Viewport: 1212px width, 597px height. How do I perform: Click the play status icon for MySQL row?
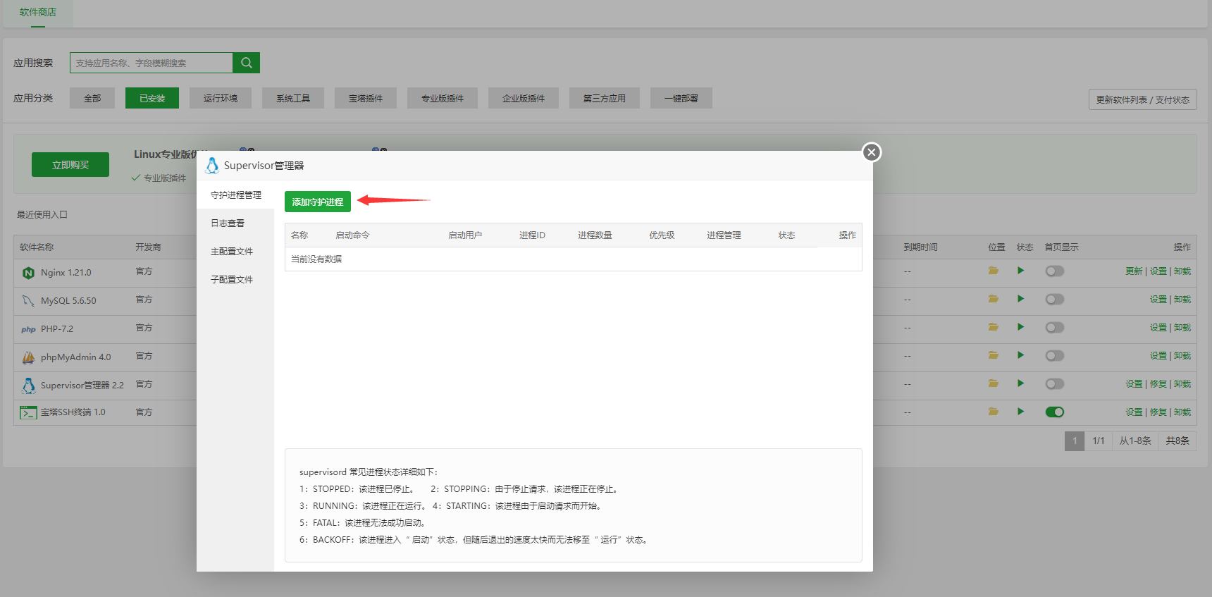1020,299
